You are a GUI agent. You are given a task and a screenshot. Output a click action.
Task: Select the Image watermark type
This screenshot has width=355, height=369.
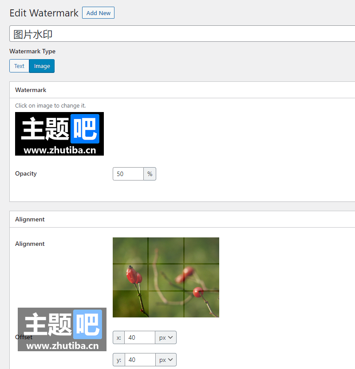click(x=42, y=66)
